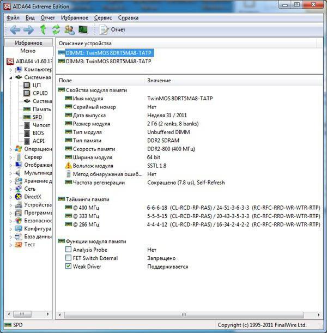Click the Тест benchmark tree icon

pos(19,245)
